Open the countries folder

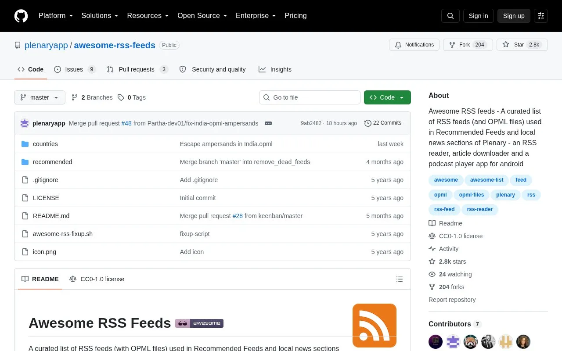45,144
